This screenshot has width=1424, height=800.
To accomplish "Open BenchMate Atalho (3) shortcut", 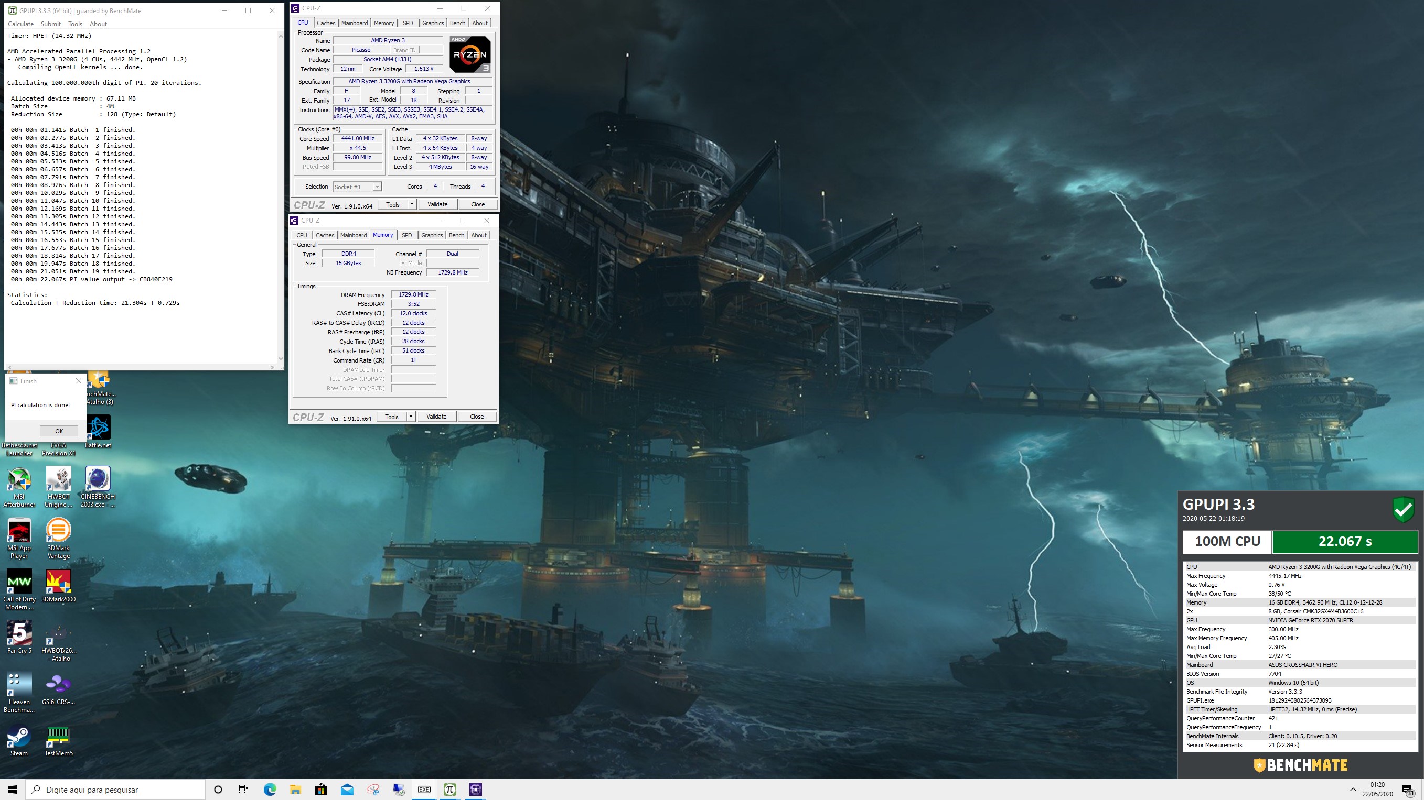I will (x=101, y=388).
